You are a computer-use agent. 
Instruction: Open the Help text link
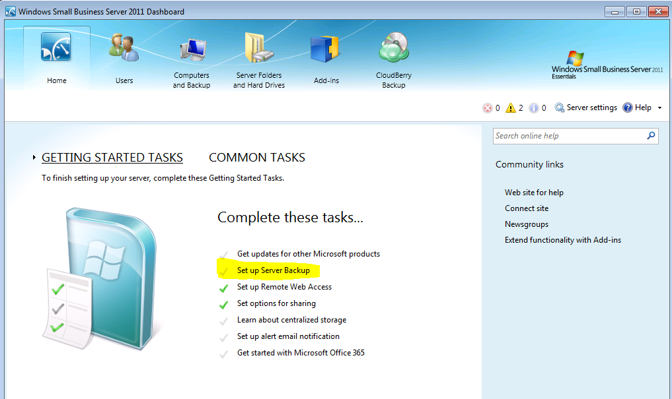(643, 107)
